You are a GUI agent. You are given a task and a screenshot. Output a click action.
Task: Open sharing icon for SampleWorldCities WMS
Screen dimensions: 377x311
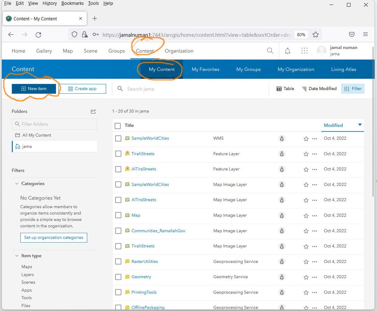282,138
